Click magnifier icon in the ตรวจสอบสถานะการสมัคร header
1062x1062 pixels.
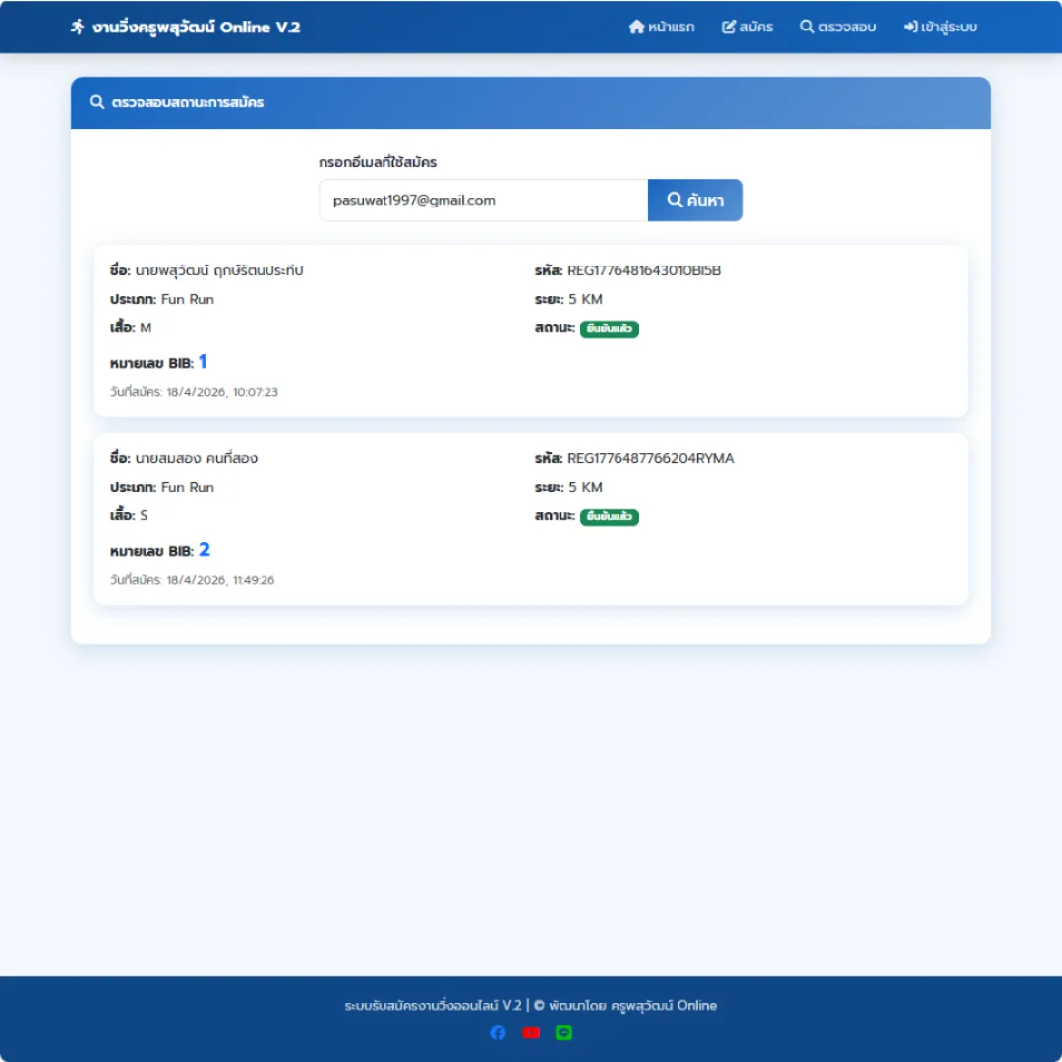click(97, 102)
